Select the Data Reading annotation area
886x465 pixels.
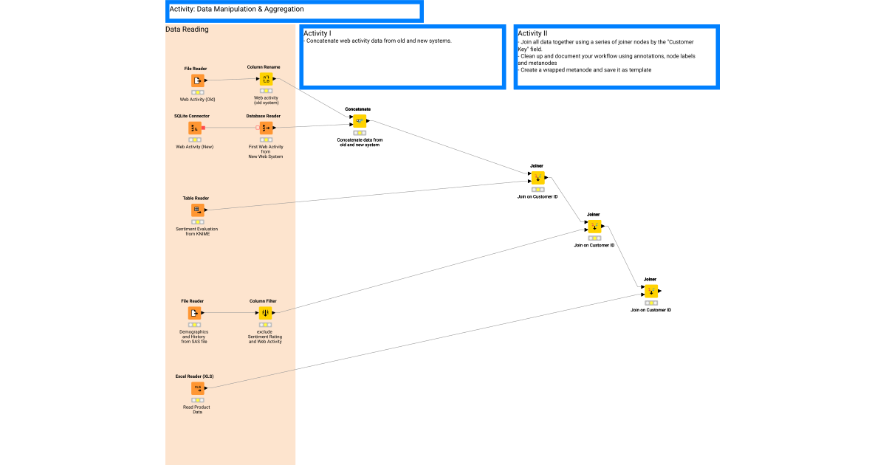(188, 29)
